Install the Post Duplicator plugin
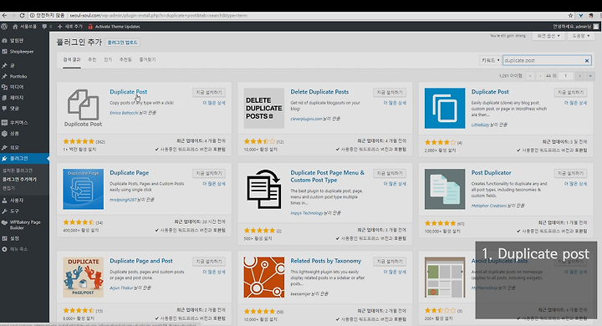 570,174
